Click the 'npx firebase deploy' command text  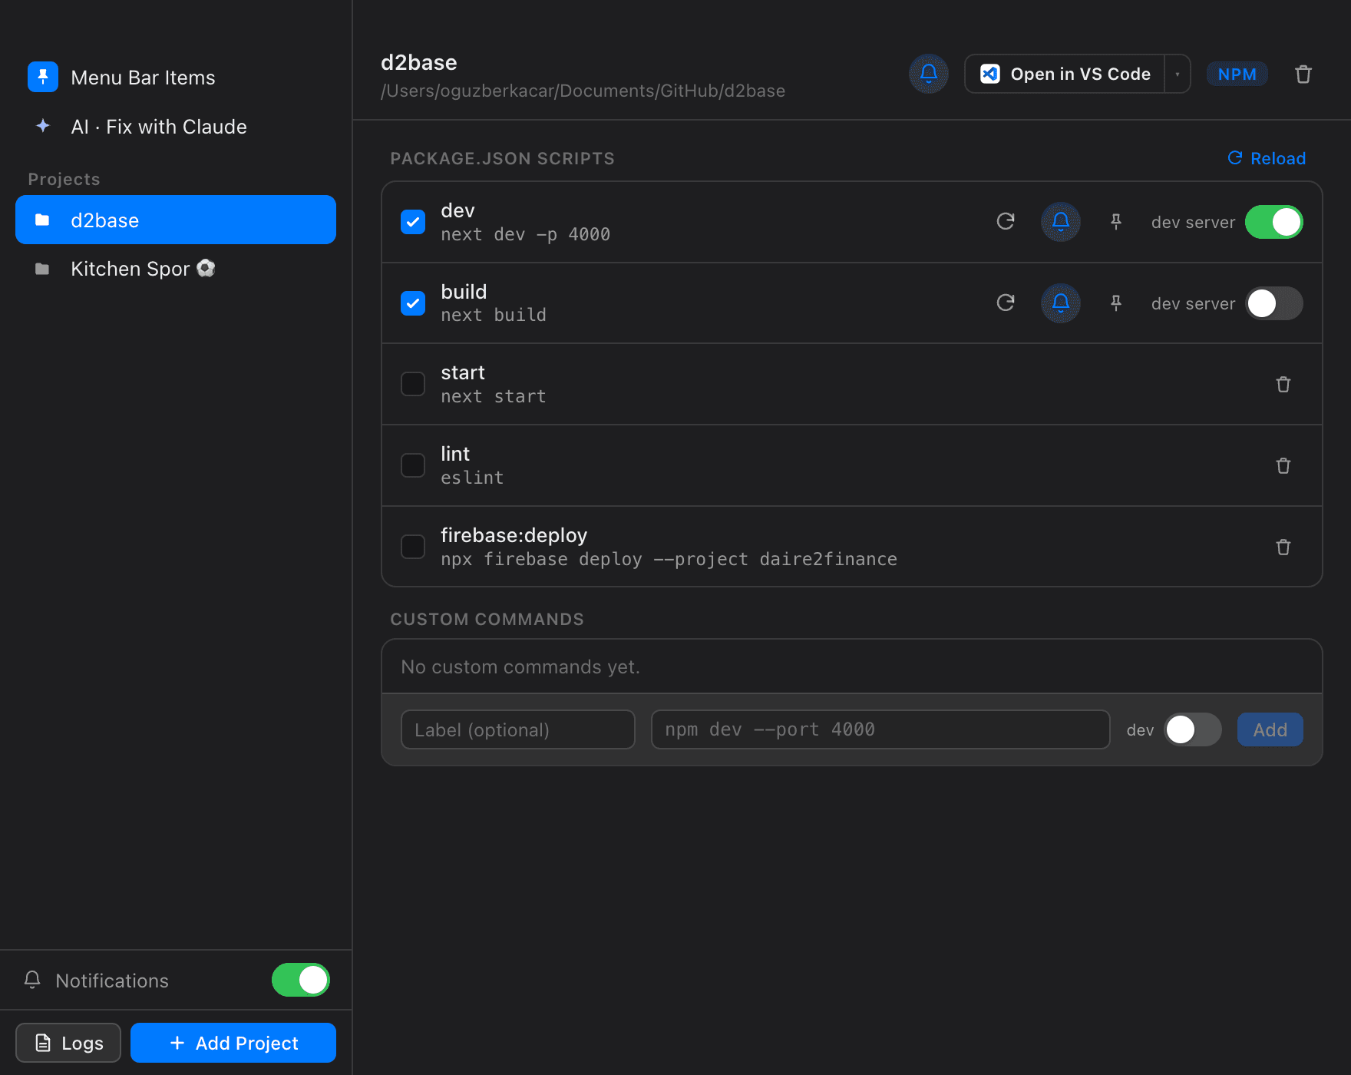tap(669, 559)
